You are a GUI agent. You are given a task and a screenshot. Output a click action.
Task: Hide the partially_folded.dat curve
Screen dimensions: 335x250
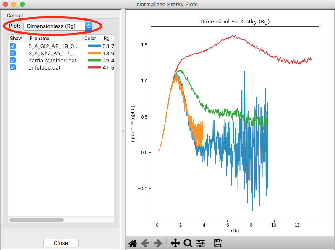(13, 60)
